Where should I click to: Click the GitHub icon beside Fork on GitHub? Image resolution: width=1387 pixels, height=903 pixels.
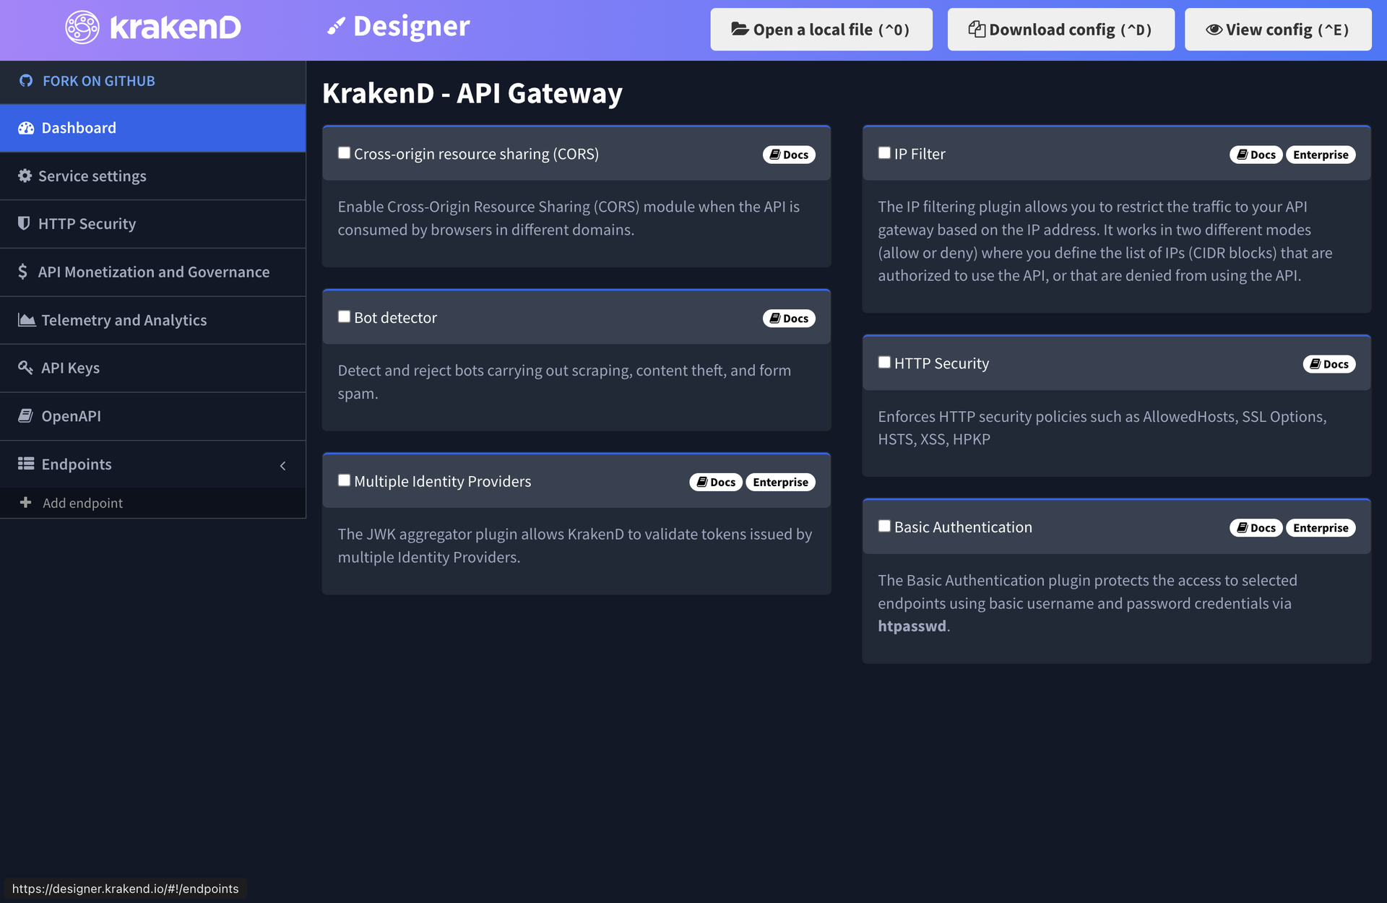point(26,81)
